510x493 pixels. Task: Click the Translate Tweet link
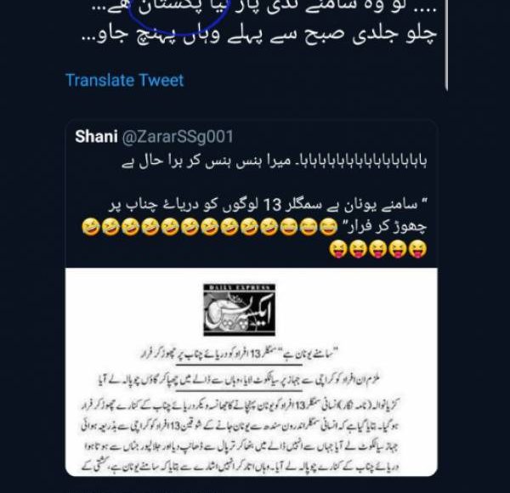click(125, 80)
